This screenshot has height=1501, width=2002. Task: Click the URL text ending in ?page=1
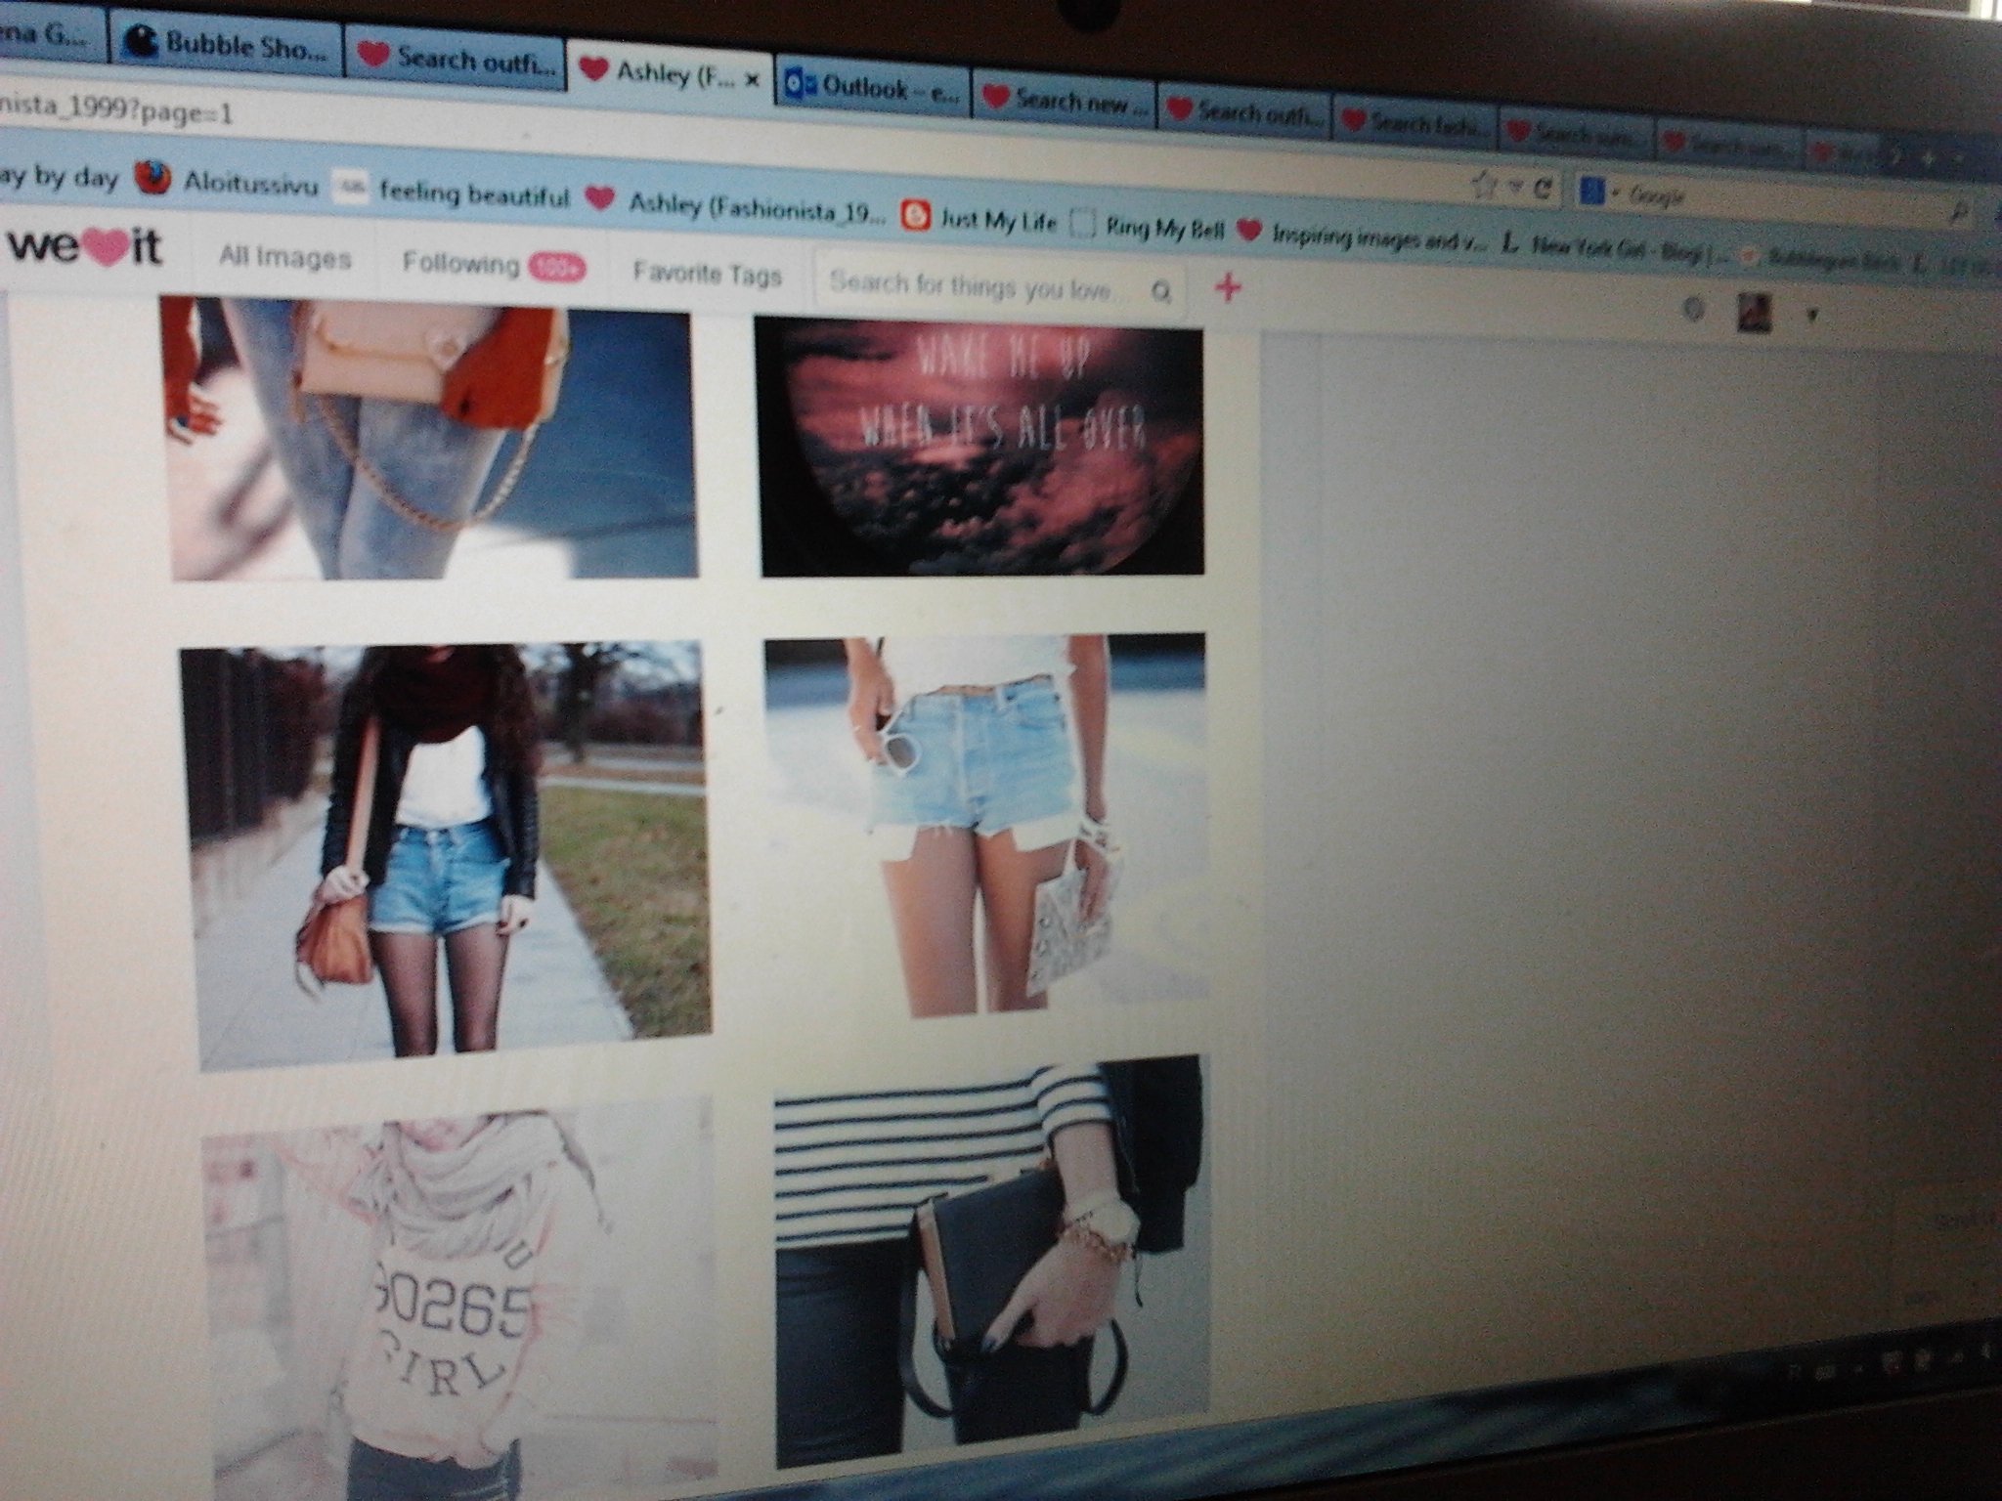(x=117, y=112)
